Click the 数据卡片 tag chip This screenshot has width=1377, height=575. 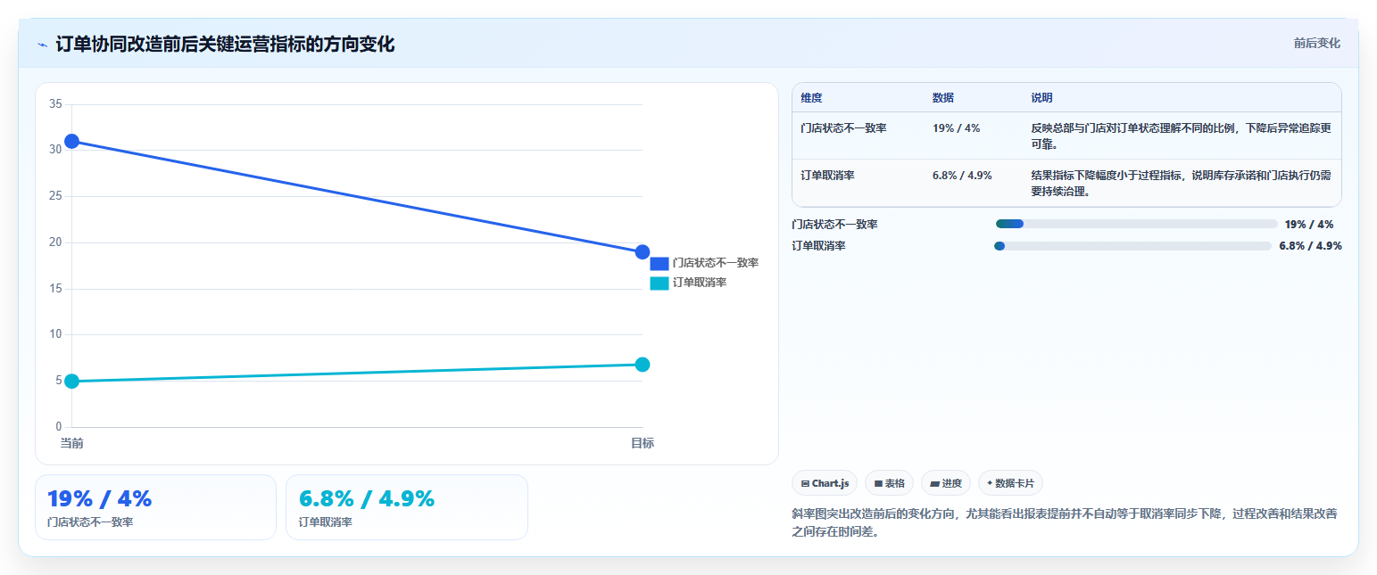(x=1010, y=483)
